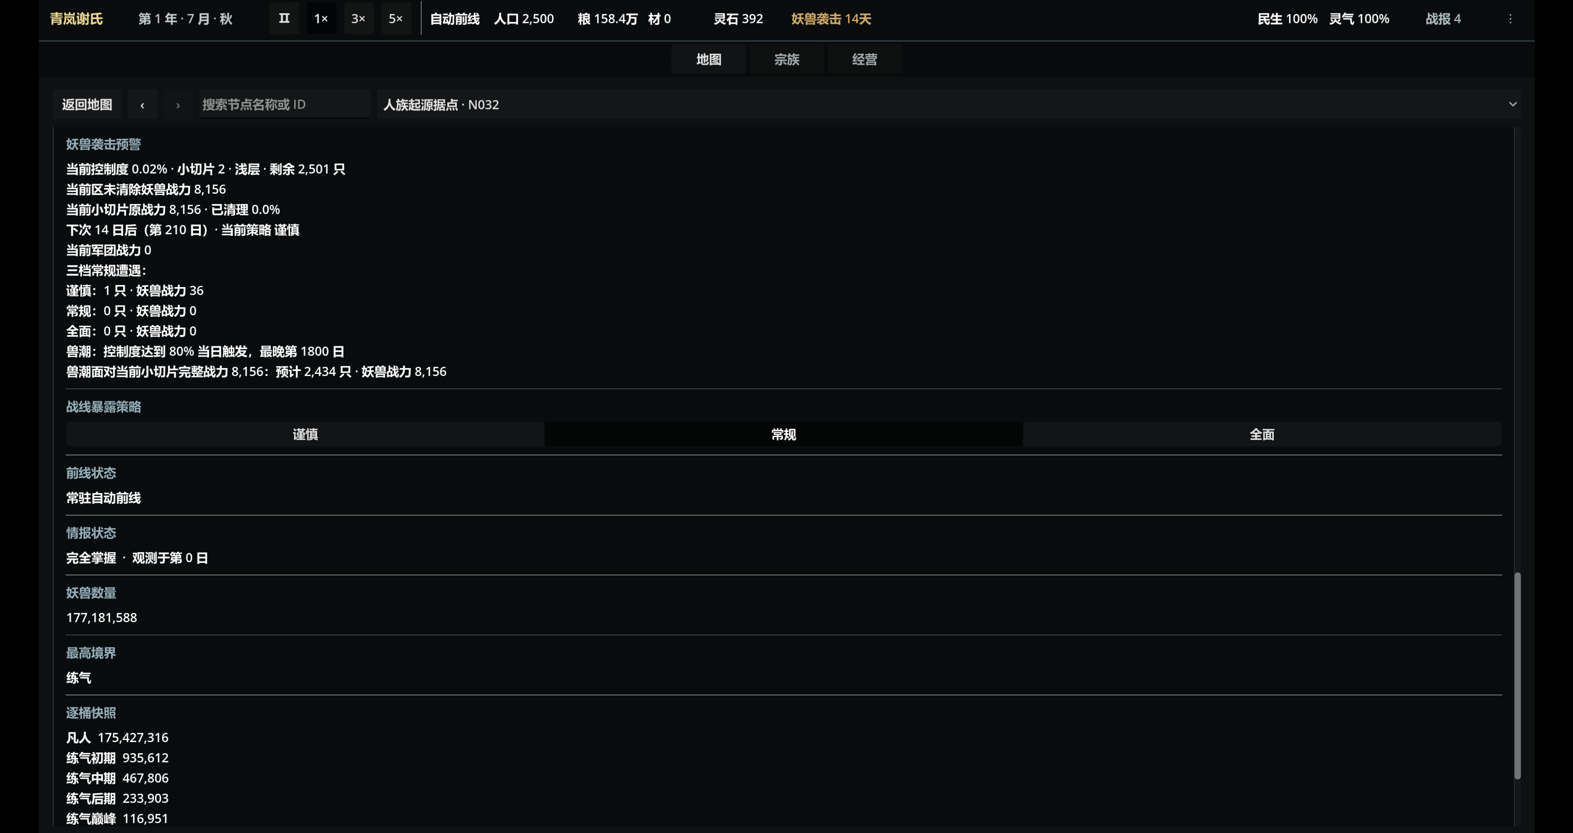The image size is (1573, 833).
Task: Switch to the 宗族 tab
Action: tap(787, 59)
